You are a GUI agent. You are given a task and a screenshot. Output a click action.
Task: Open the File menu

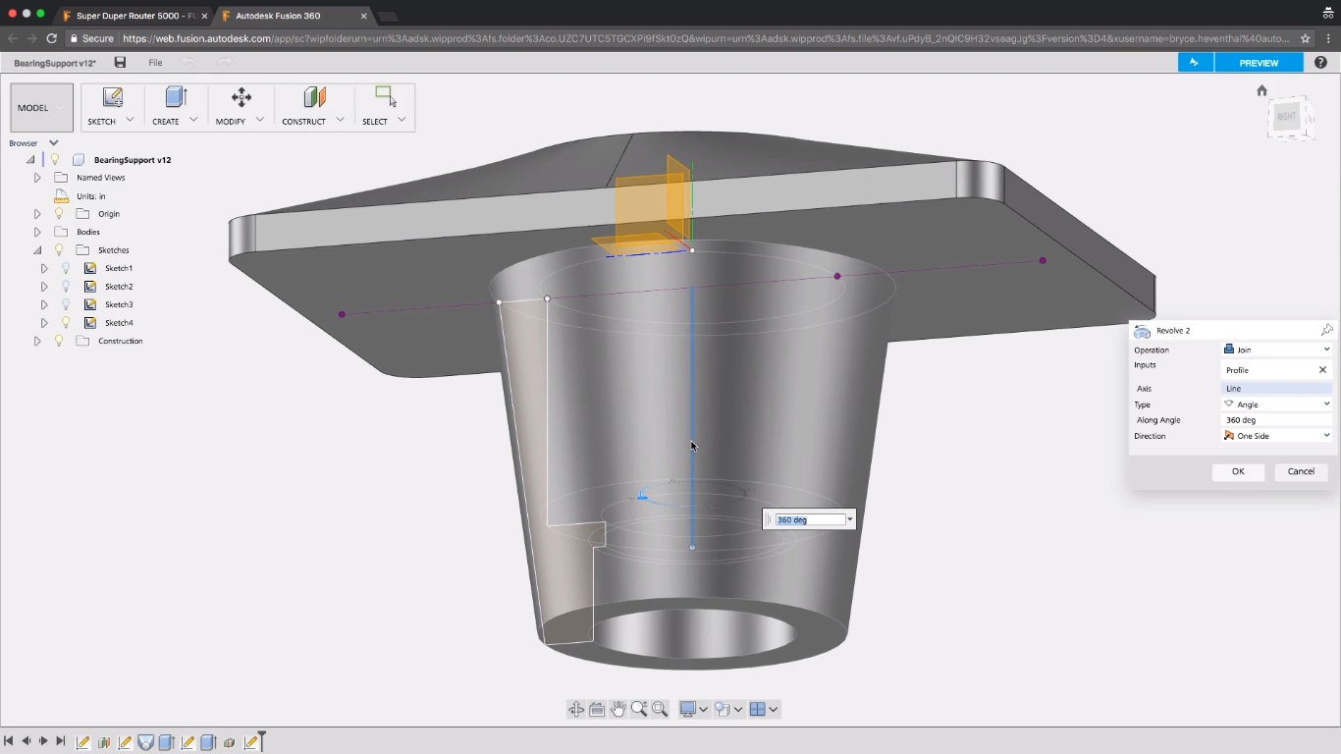(x=155, y=63)
